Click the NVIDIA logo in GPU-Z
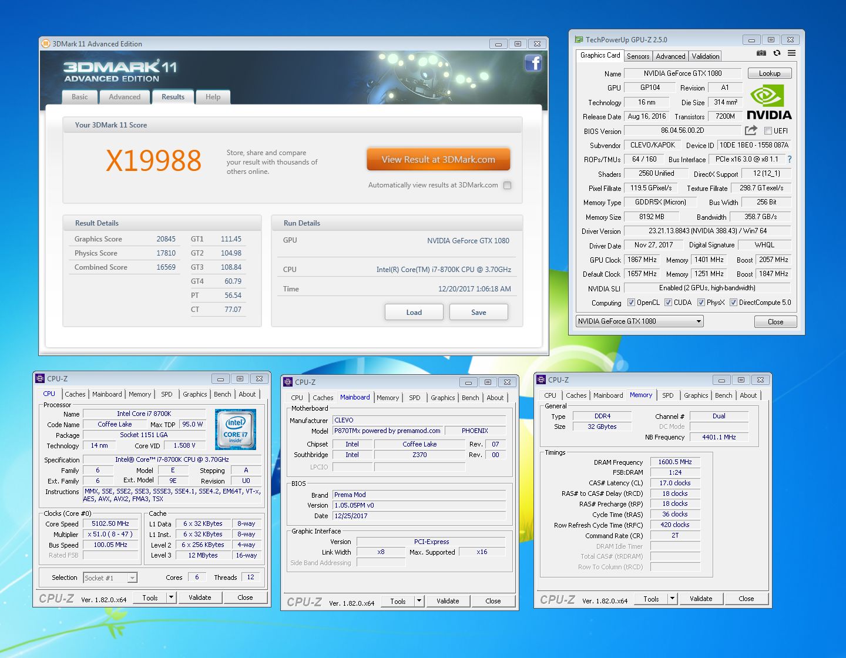This screenshot has height=658, width=846. click(769, 103)
